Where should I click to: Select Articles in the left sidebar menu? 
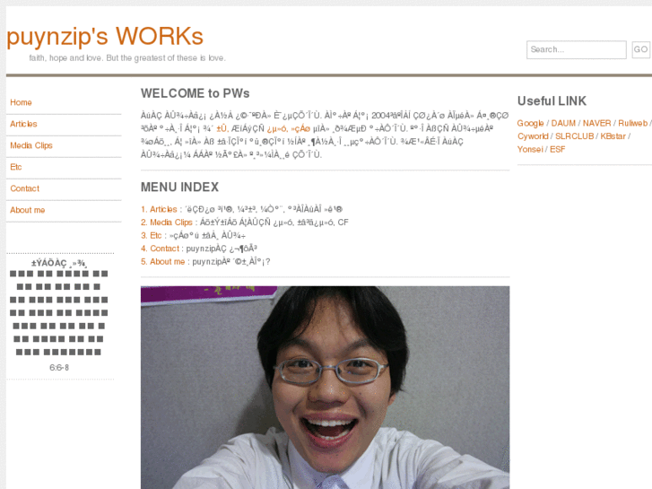[23, 124]
